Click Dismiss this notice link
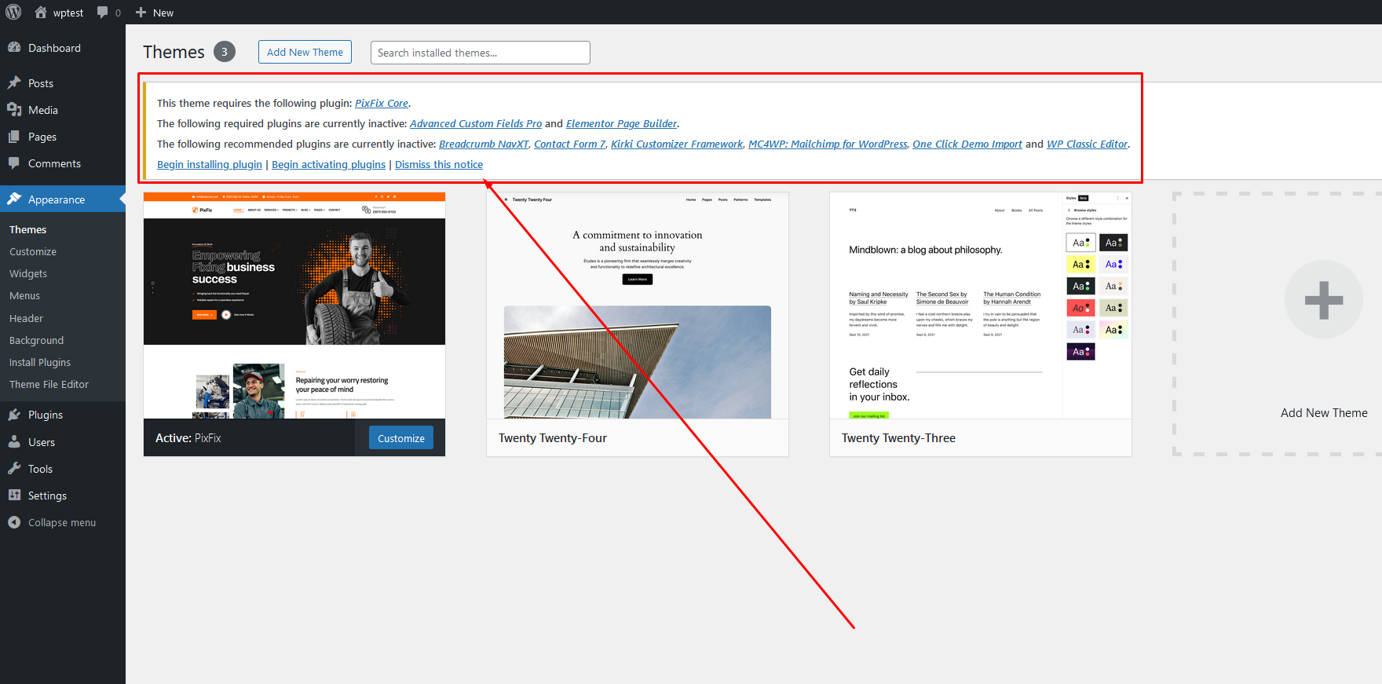 click(x=439, y=164)
